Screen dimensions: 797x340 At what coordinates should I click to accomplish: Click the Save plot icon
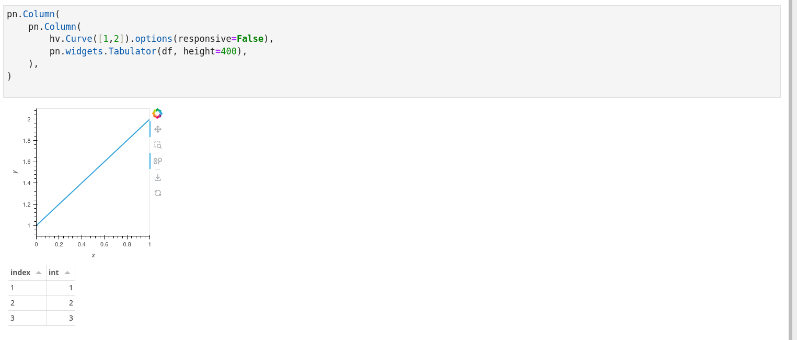(x=157, y=177)
